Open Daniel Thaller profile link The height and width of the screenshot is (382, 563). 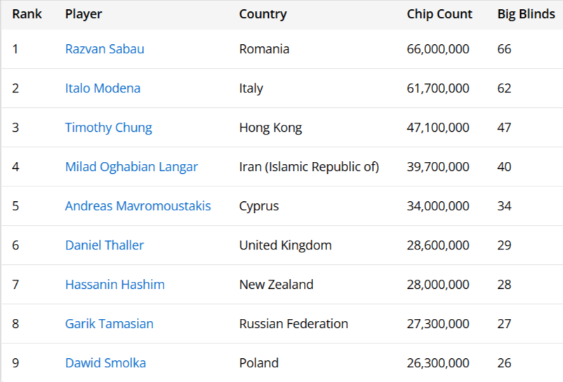[x=104, y=245]
